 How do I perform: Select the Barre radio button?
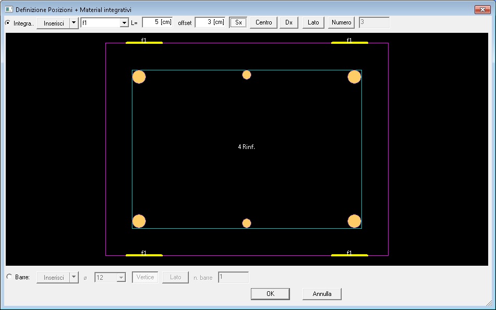(8, 277)
